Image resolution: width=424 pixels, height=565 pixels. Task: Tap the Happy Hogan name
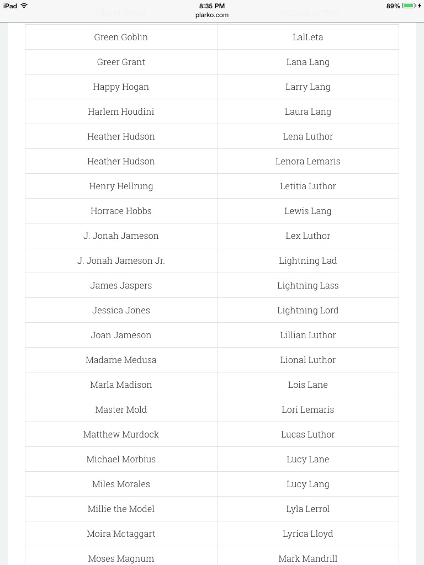tap(121, 87)
